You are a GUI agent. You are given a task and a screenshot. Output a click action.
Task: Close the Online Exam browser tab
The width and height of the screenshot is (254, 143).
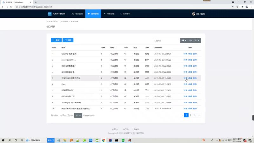(x=30, y=2)
